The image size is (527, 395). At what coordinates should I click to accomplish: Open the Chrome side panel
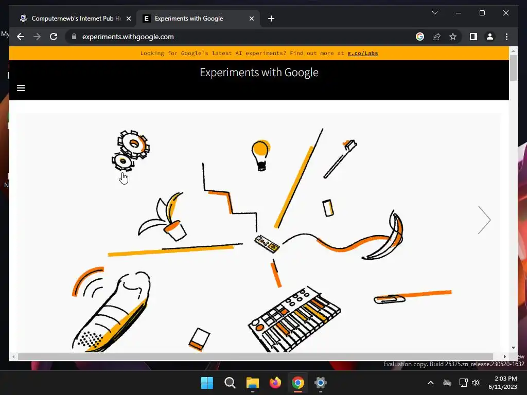coord(473,37)
